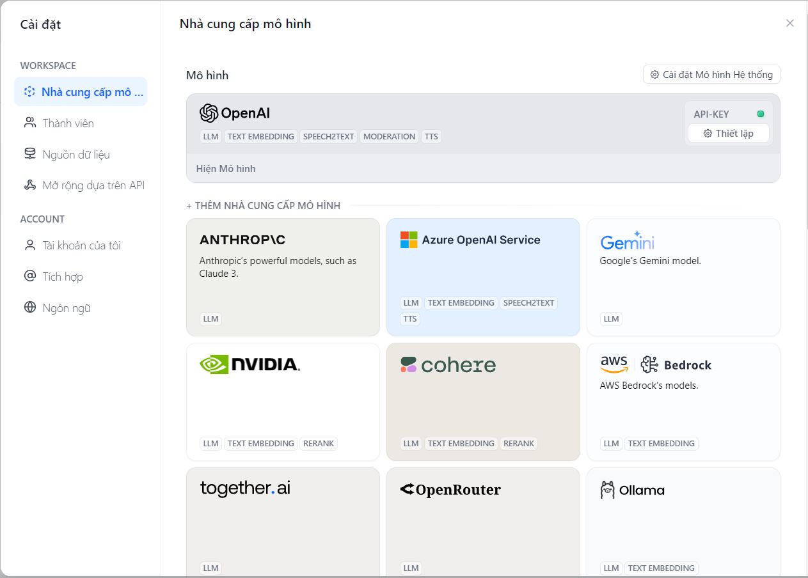This screenshot has width=808, height=578.
Task: Click the OpenAI logo icon
Action: click(x=209, y=113)
